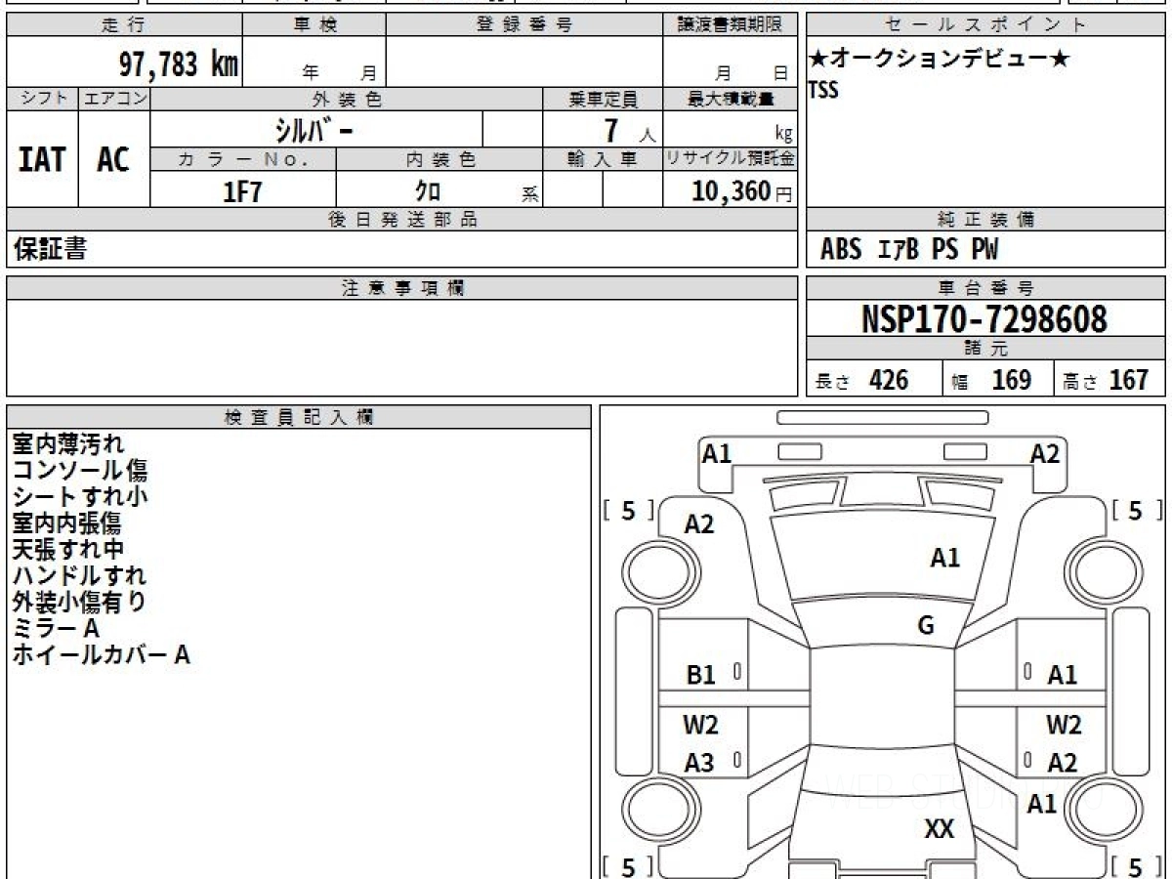Select the TSS sales point text

tap(823, 90)
